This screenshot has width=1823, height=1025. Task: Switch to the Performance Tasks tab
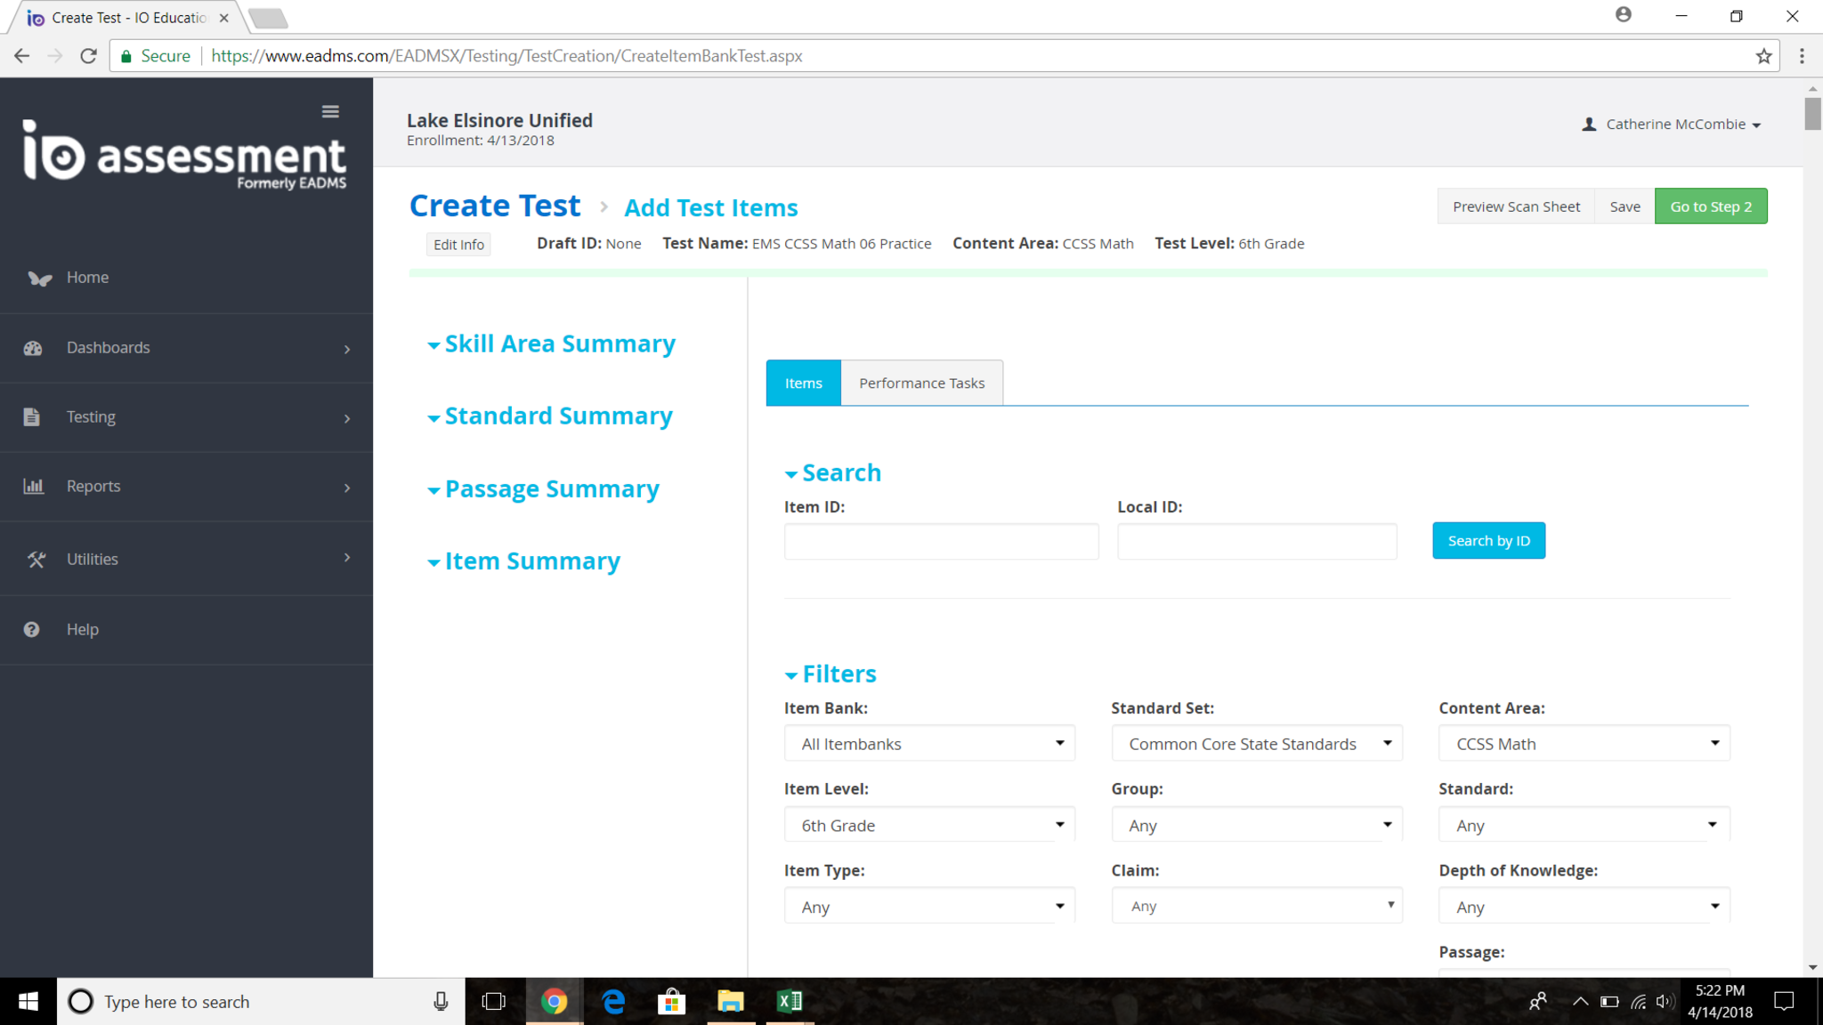tap(921, 383)
